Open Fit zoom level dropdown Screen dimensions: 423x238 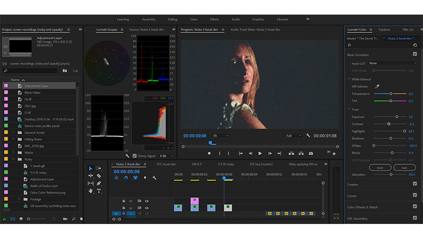(220, 136)
